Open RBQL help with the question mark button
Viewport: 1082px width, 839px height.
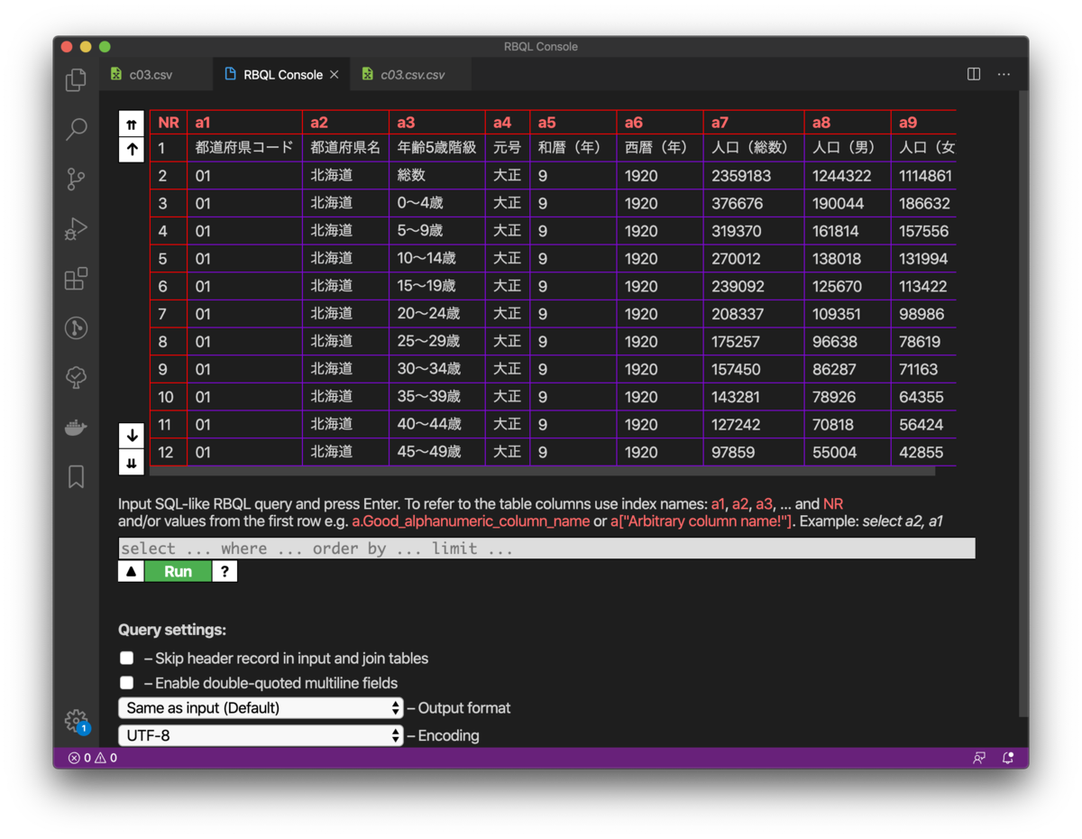pyautogui.click(x=225, y=571)
